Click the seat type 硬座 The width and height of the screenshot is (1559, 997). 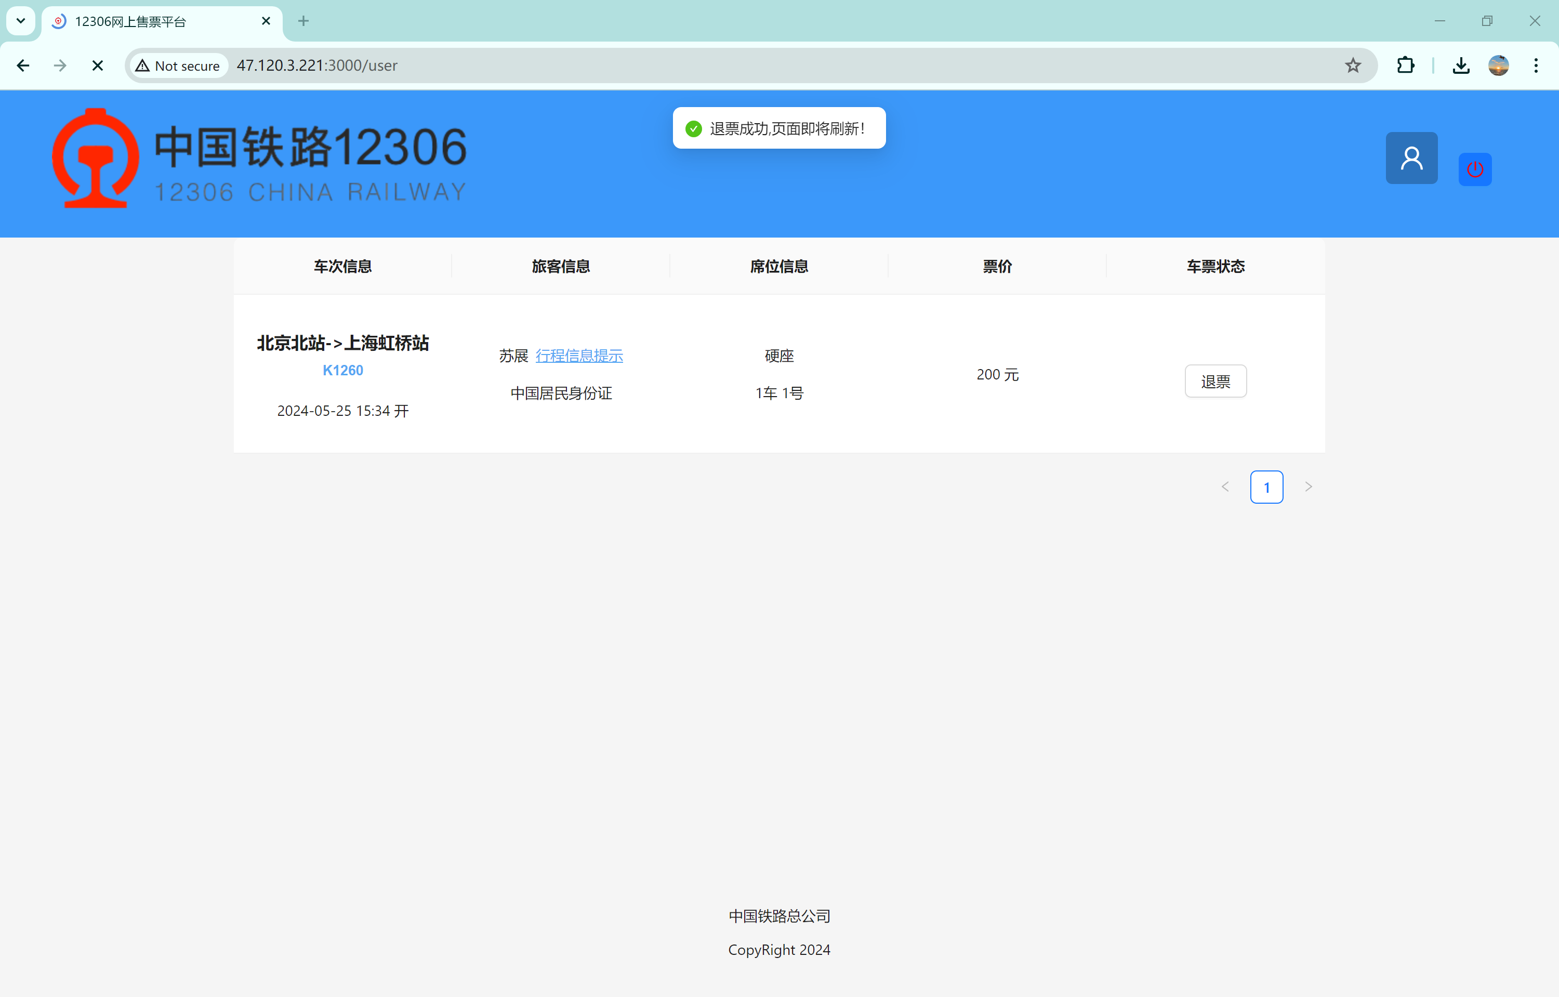click(780, 356)
